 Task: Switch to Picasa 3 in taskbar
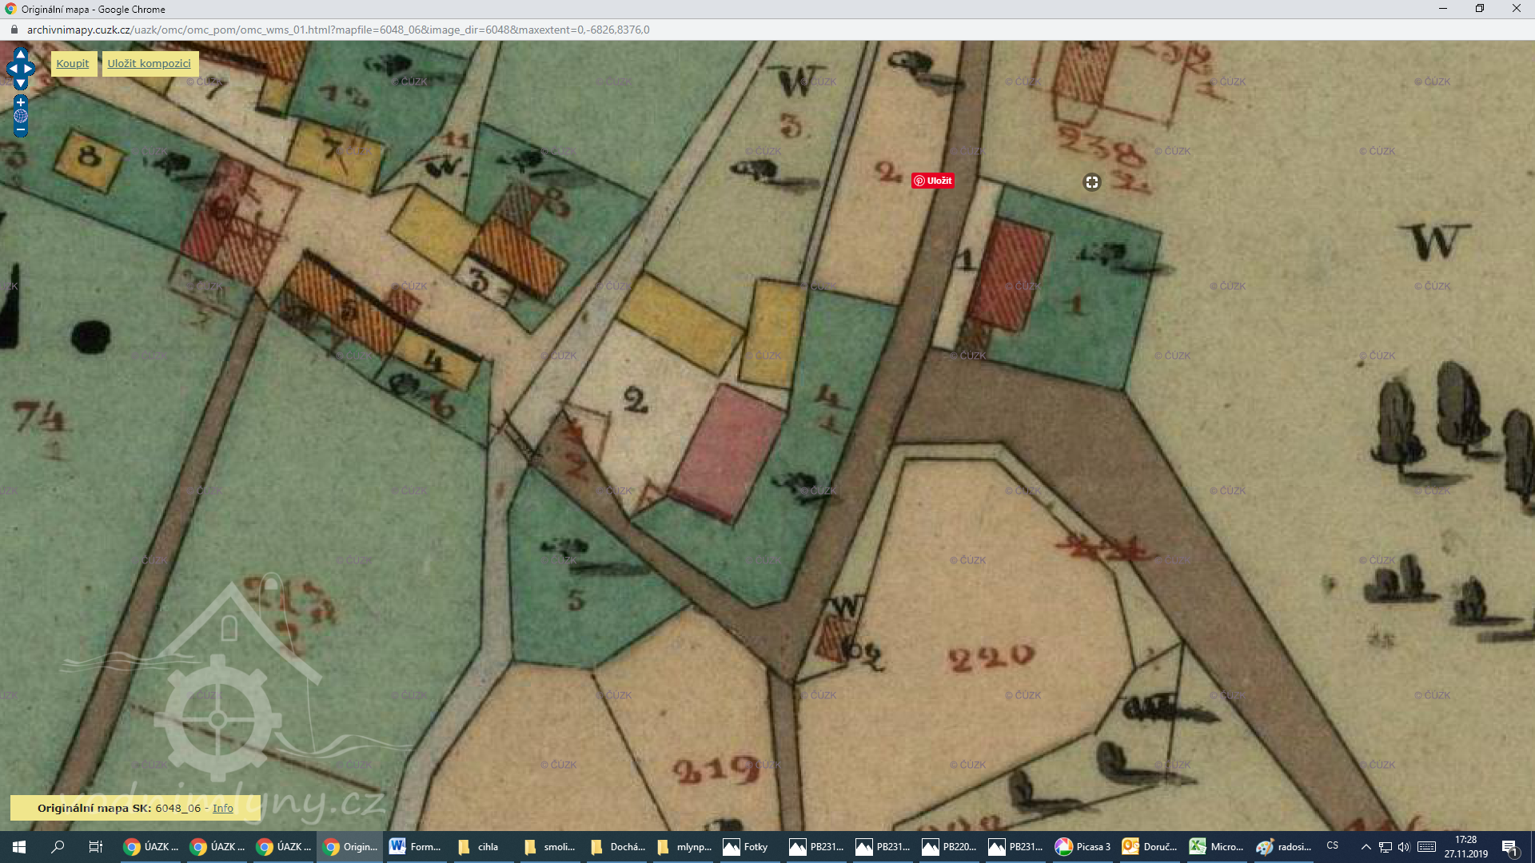tap(1083, 847)
